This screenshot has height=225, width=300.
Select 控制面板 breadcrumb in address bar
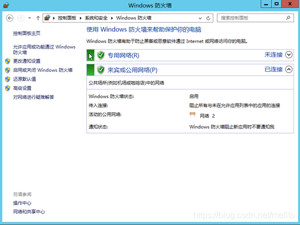click(67, 18)
